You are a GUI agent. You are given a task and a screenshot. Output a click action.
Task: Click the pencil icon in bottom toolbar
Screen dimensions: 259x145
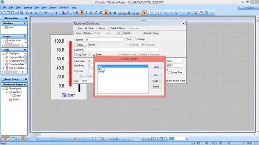click(28, 139)
